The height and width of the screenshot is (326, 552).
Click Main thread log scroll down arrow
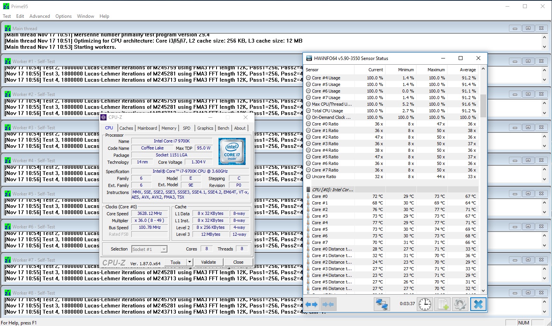click(x=544, y=47)
